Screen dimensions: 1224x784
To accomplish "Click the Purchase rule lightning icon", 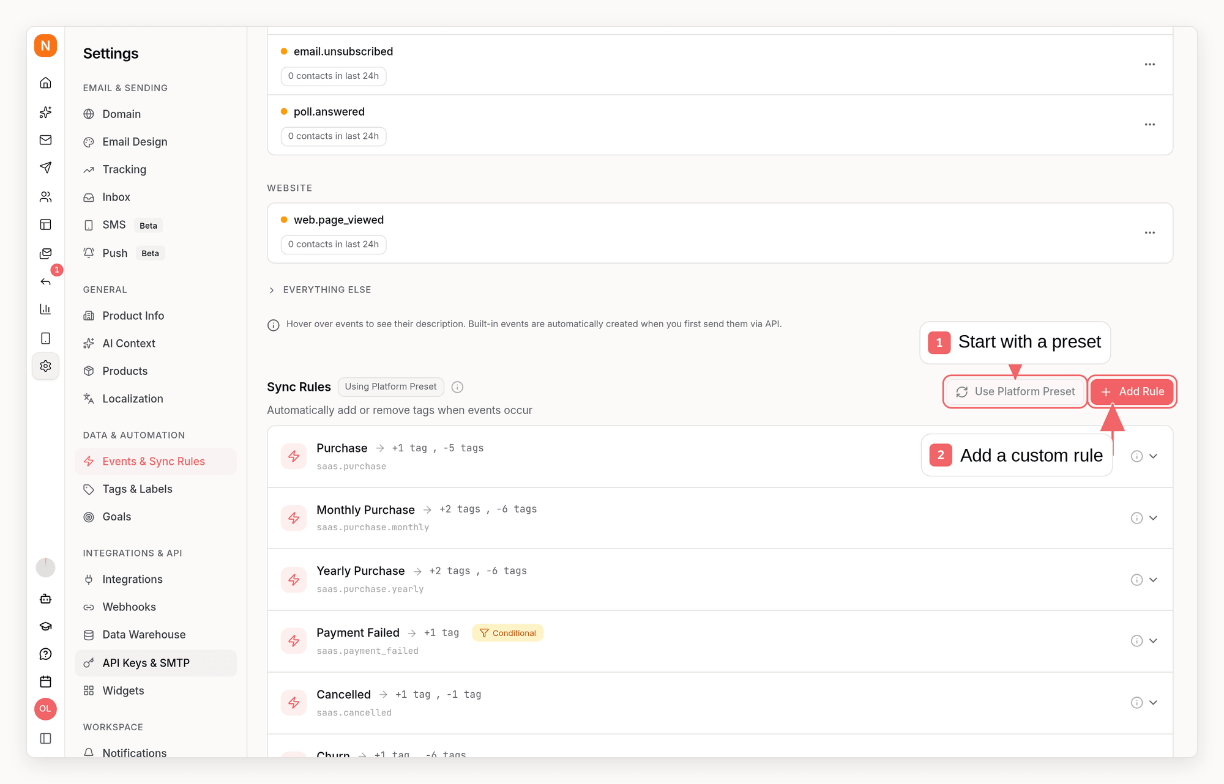I will [294, 456].
